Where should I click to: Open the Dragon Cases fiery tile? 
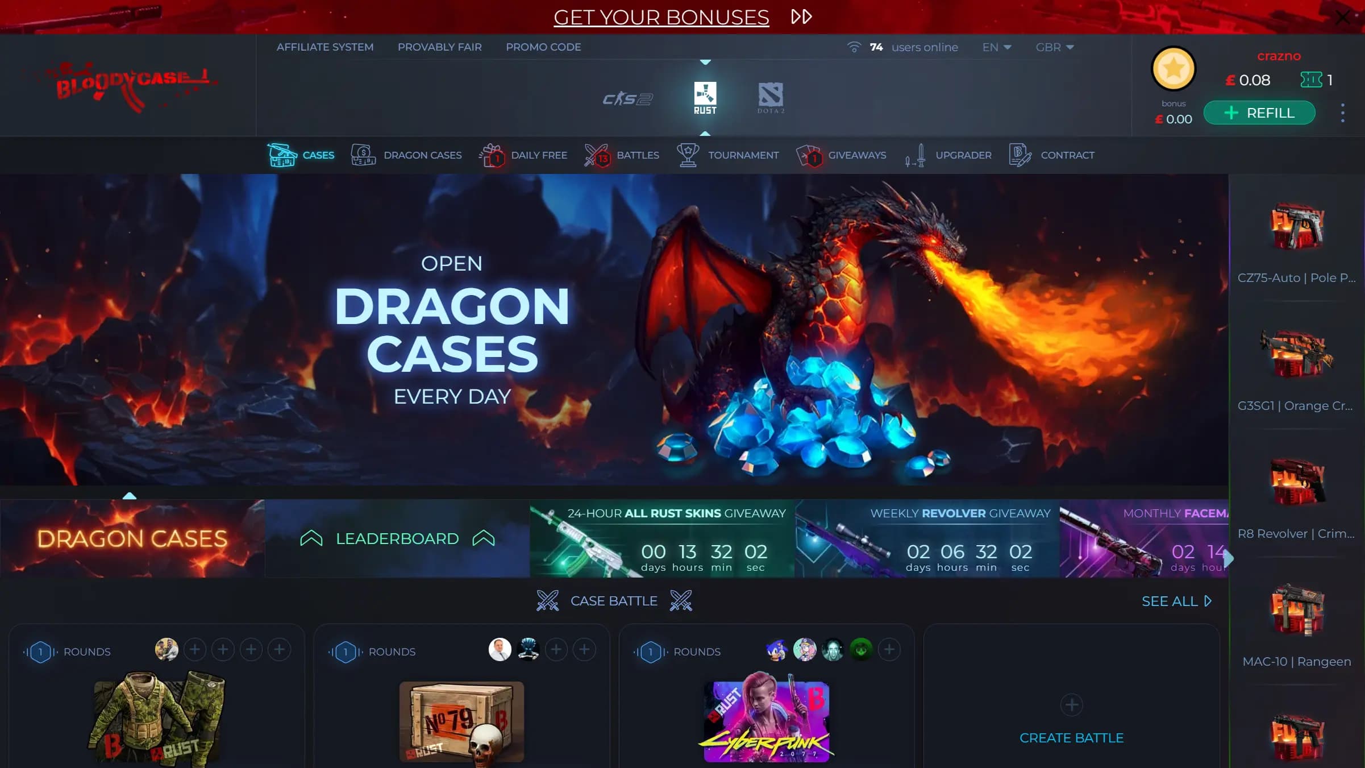132,538
